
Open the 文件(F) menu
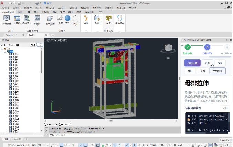5,8
